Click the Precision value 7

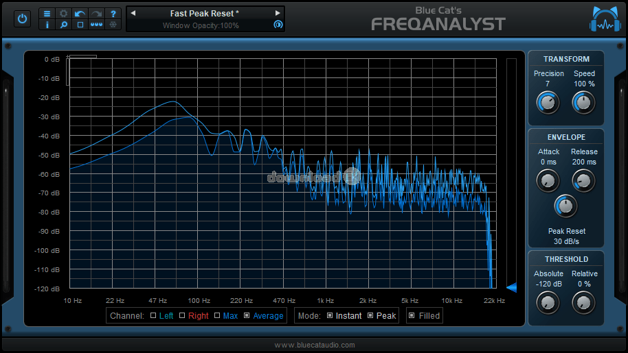click(548, 84)
